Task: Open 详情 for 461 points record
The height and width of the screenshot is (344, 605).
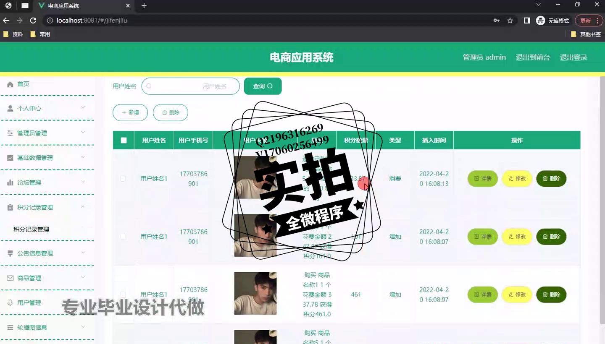Action: tap(483, 294)
